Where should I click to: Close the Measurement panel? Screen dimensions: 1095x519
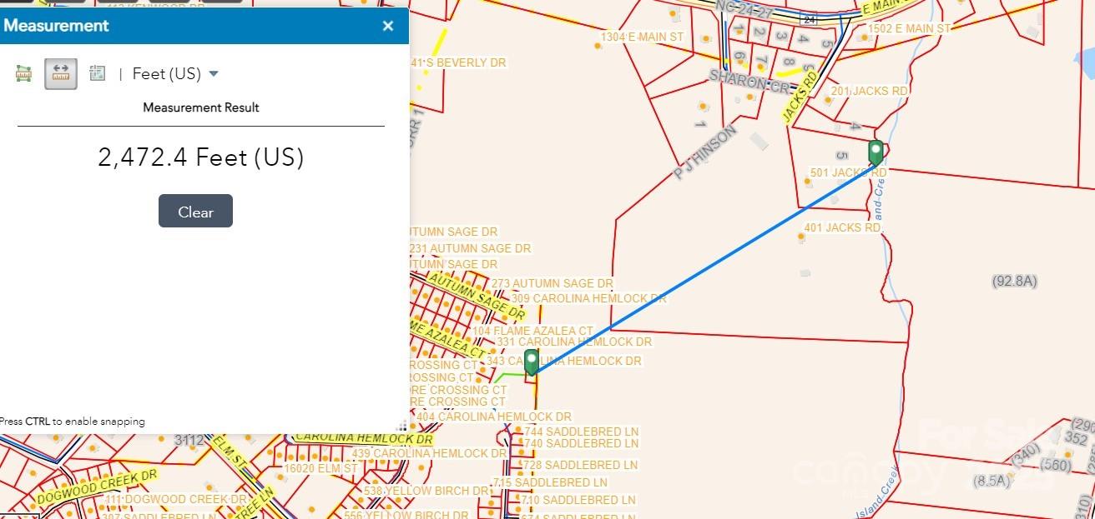point(387,26)
